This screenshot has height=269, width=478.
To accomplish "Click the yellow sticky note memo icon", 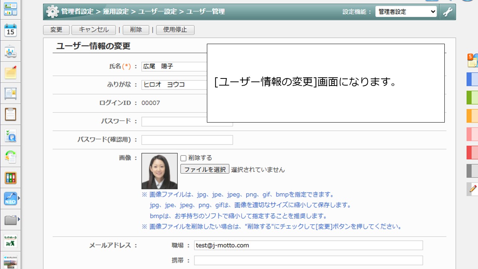I will (x=10, y=72).
